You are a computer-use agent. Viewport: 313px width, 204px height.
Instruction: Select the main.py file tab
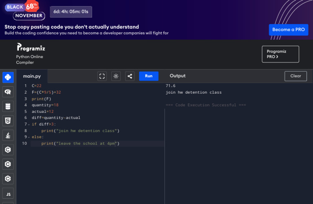(32, 76)
